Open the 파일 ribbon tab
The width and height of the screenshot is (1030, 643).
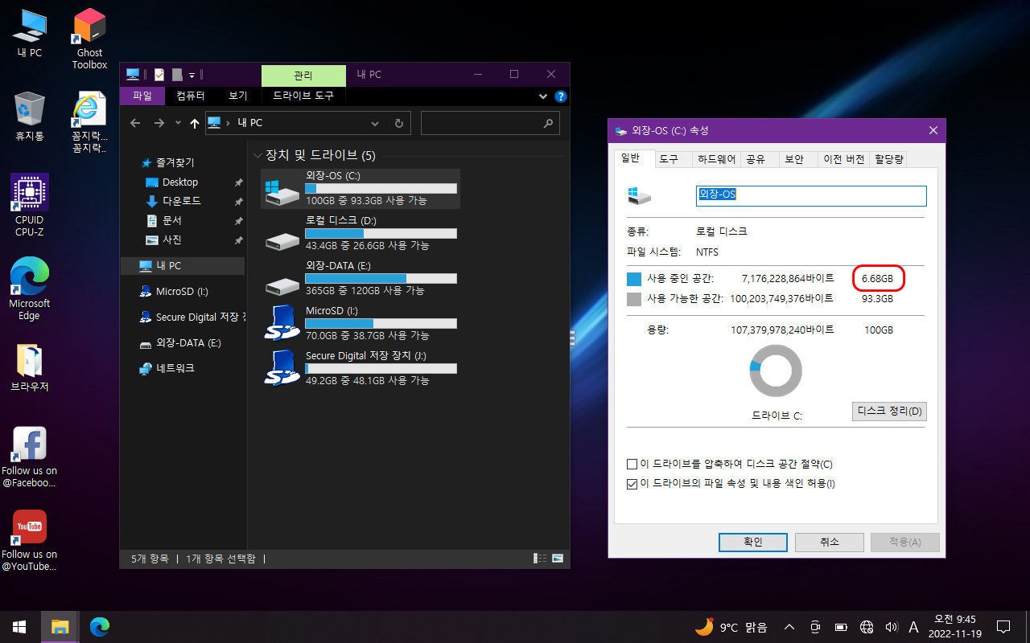coord(142,96)
